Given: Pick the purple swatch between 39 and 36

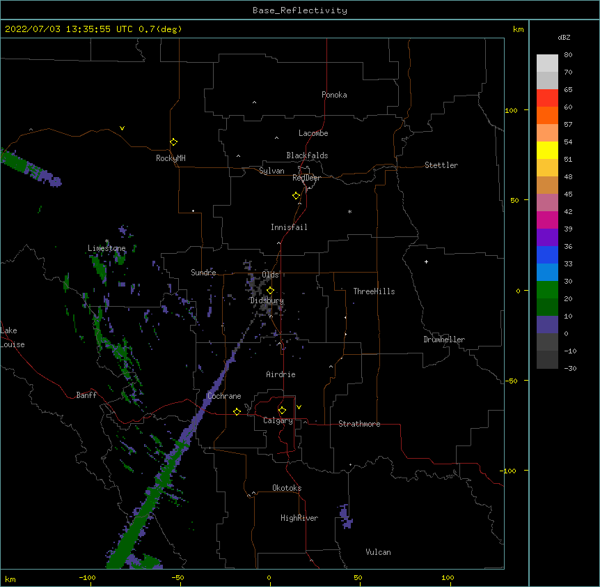Looking at the screenshot, I should coord(547,237).
